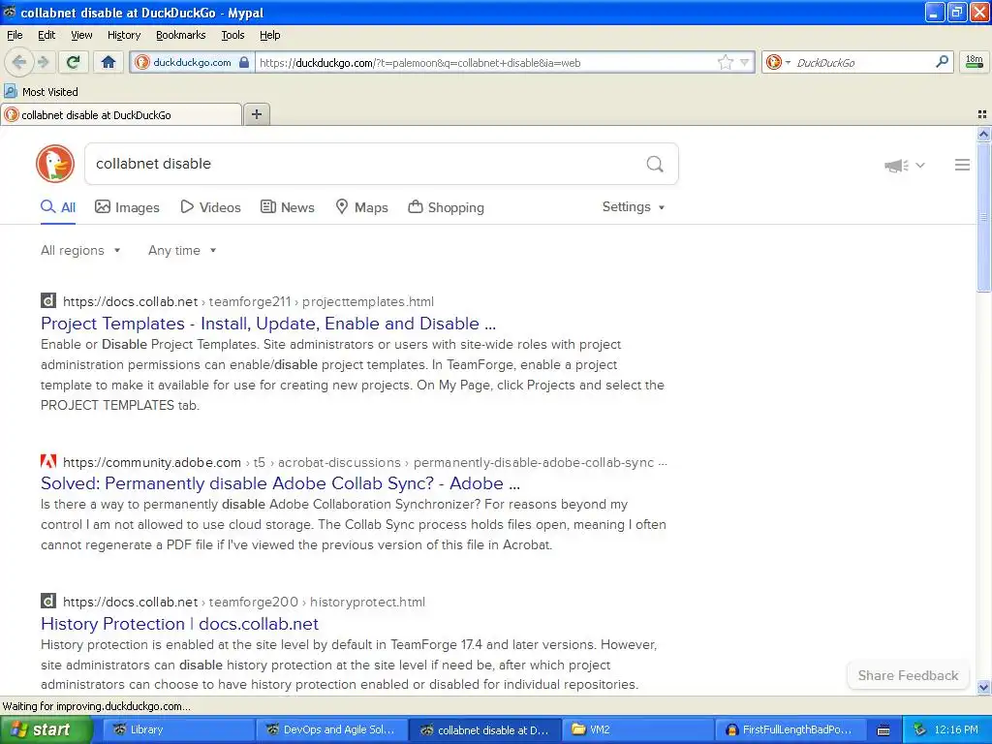Open the Edit menu

pyautogui.click(x=46, y=35)
